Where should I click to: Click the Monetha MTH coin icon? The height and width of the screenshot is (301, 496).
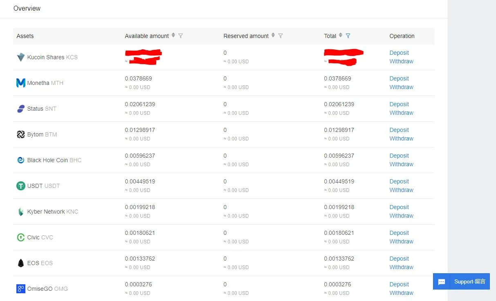[x=21, y=83]
